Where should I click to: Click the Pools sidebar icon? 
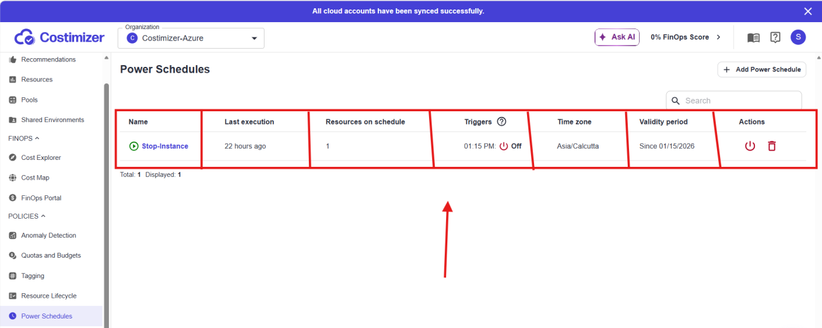coord(13,100)
